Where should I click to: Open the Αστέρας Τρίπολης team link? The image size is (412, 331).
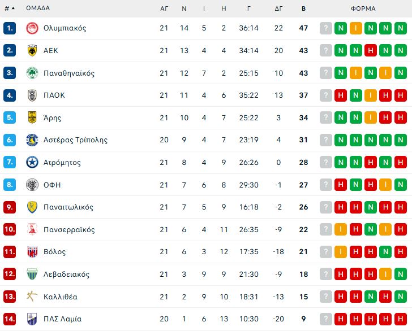tap(75, 140)
